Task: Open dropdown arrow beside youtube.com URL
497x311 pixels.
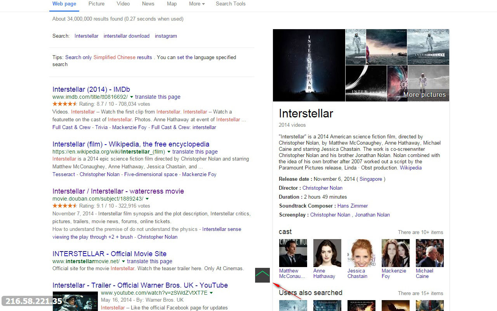Action: (211, 293)
